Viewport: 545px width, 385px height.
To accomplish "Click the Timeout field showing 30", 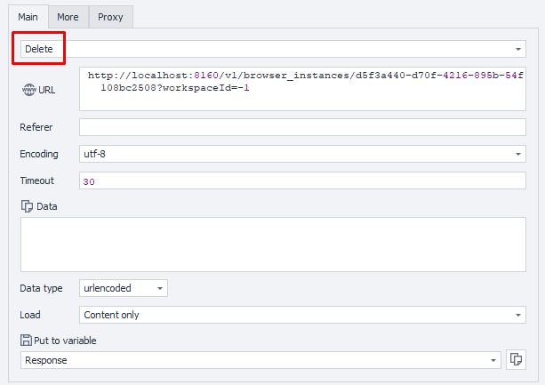I will [302, 180].
